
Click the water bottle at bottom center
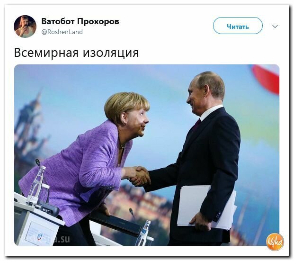(144, 233)
